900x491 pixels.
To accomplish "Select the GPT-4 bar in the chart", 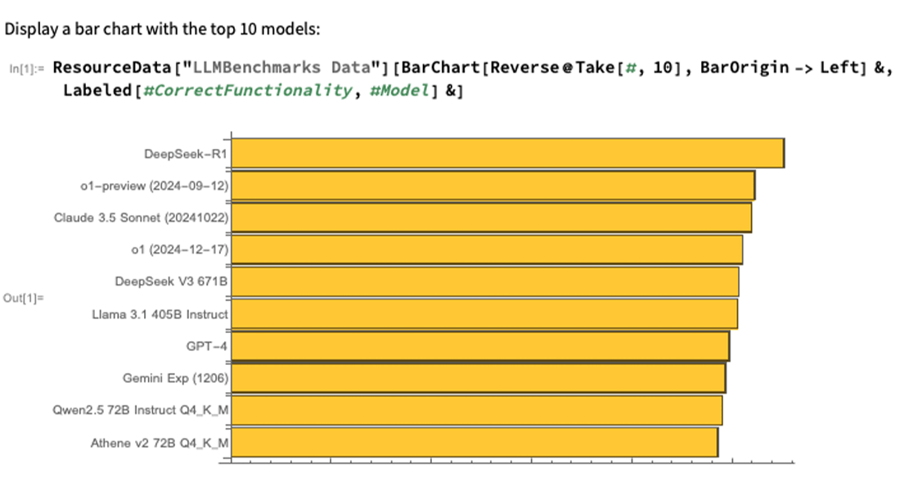I will pyautogui.click(x=479, y=346).
